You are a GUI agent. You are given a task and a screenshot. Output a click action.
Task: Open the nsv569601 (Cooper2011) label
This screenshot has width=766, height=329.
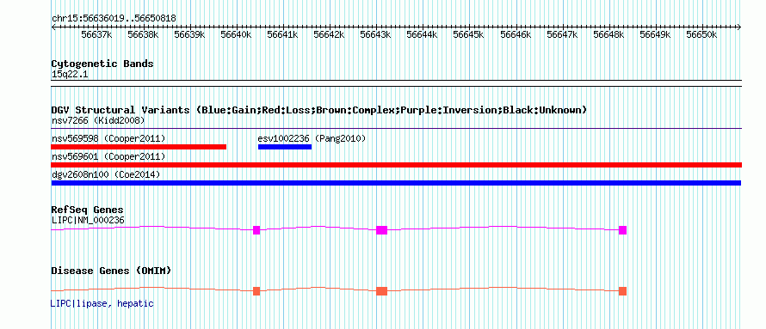tap(108, 156)
